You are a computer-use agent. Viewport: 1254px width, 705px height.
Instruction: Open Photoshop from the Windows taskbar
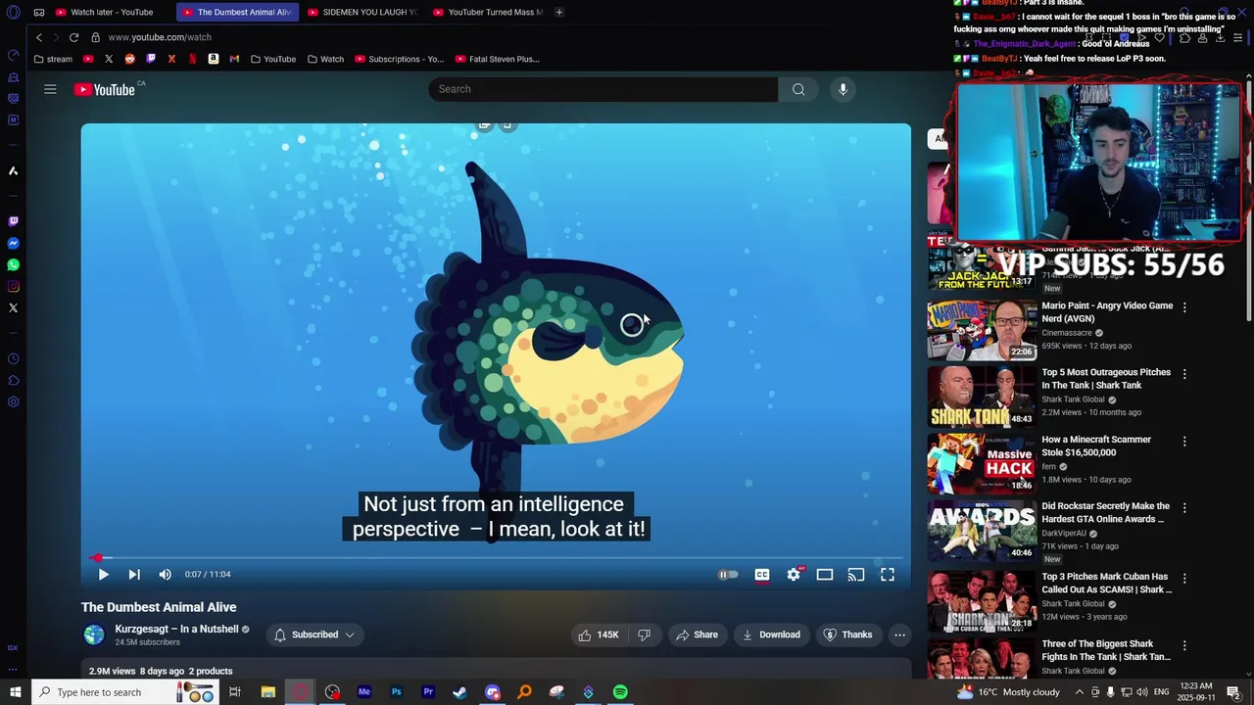click(396, 692)
